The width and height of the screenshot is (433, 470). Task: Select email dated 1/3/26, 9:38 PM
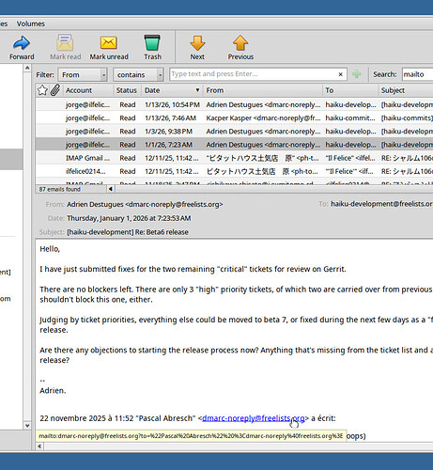(234, 132)
